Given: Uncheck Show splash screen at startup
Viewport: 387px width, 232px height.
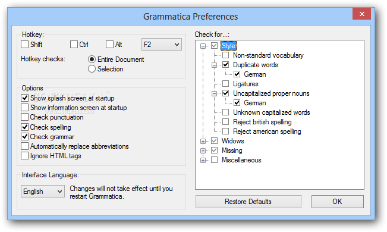Looking at the screenshot, I should point(25,98).
